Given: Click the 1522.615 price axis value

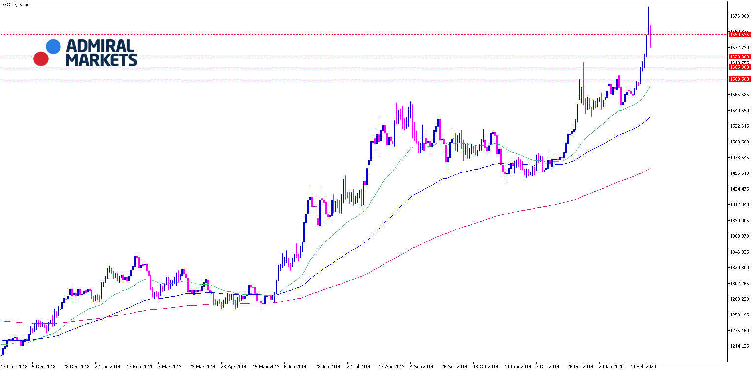Looking at the screenshot, I should coord(740,126).
